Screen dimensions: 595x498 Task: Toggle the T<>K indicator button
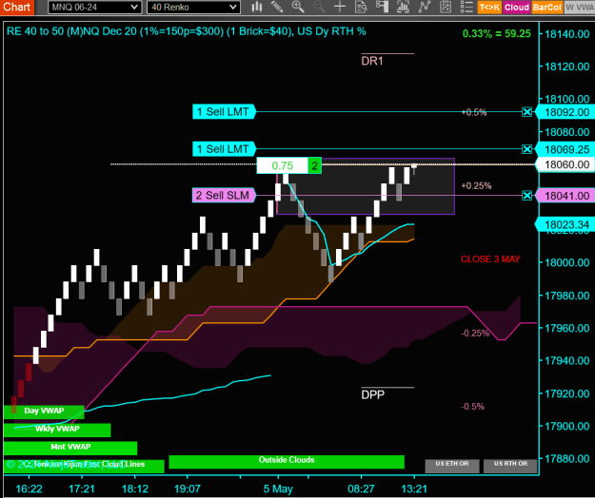point(489,8)
